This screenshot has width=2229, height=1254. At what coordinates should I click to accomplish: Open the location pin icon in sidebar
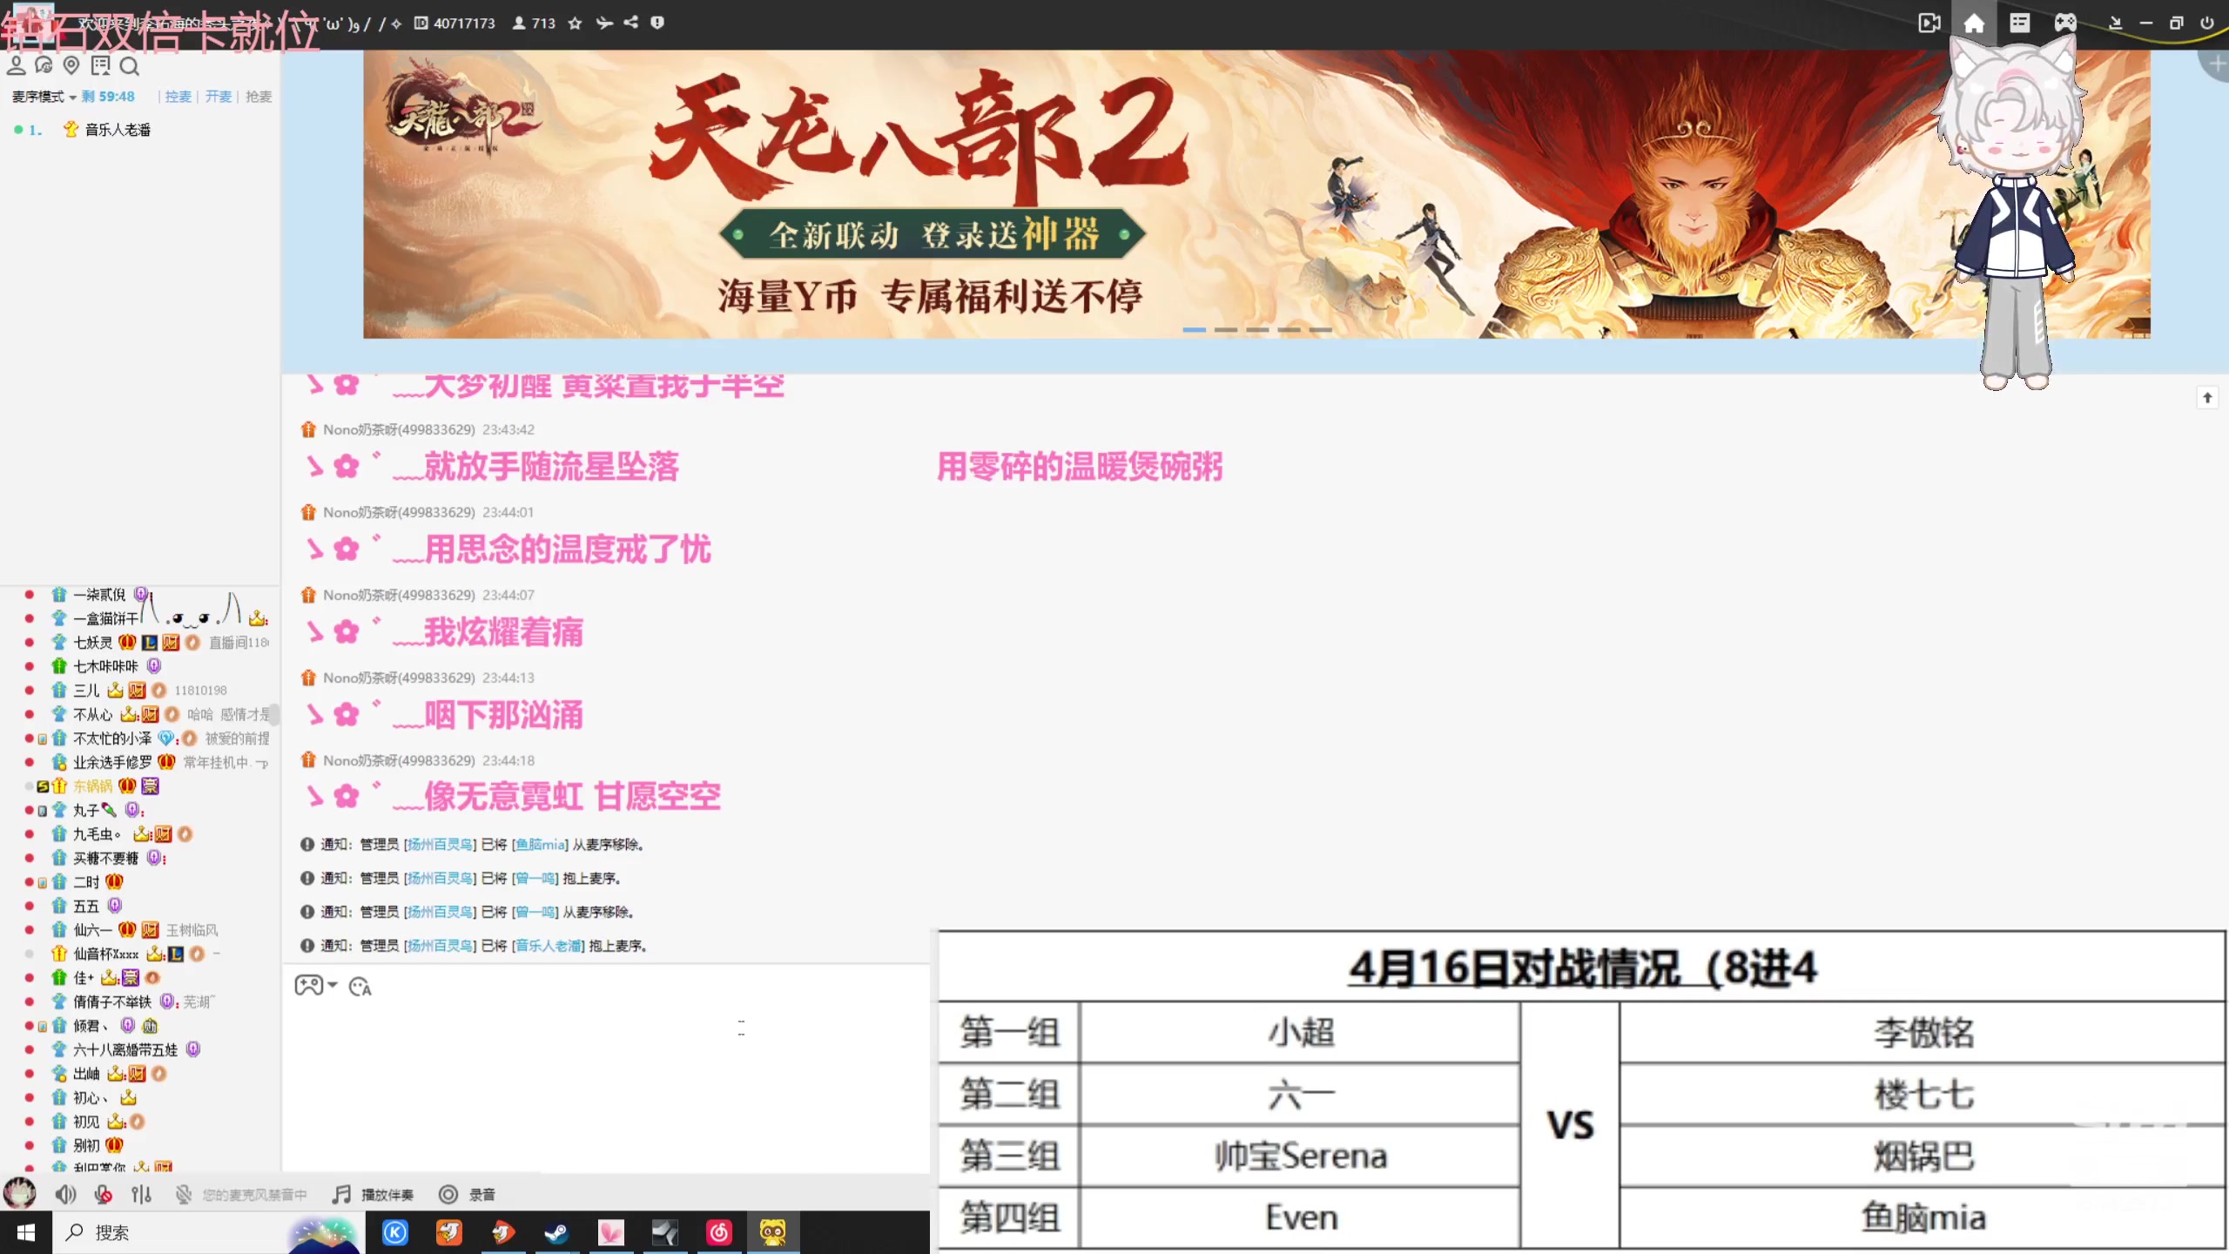point(71,65)
